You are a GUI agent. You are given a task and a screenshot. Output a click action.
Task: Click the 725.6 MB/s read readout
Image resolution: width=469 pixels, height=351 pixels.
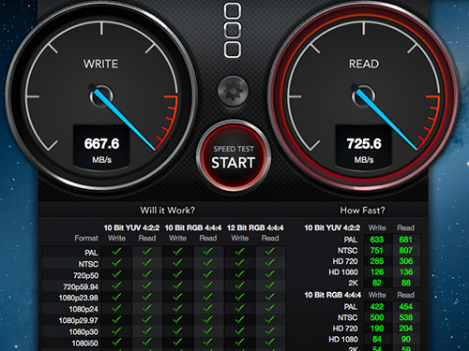(364, 149)
